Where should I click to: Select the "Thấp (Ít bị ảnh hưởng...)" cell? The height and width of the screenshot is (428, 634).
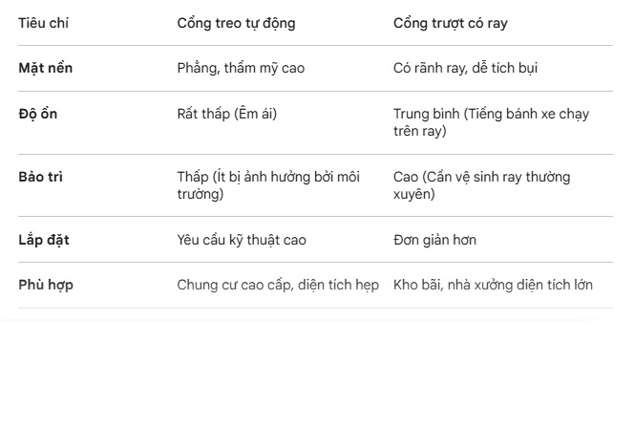268,185
